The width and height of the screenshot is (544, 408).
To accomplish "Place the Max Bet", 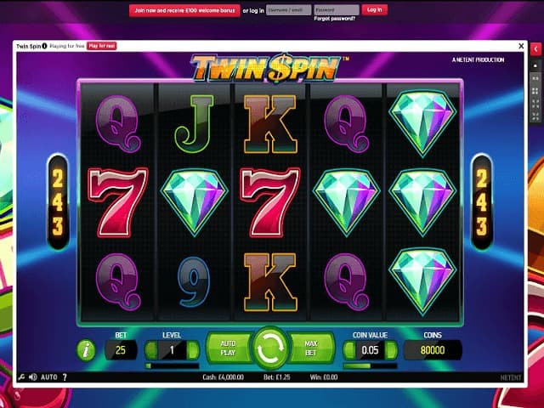I will click(311, 348).
